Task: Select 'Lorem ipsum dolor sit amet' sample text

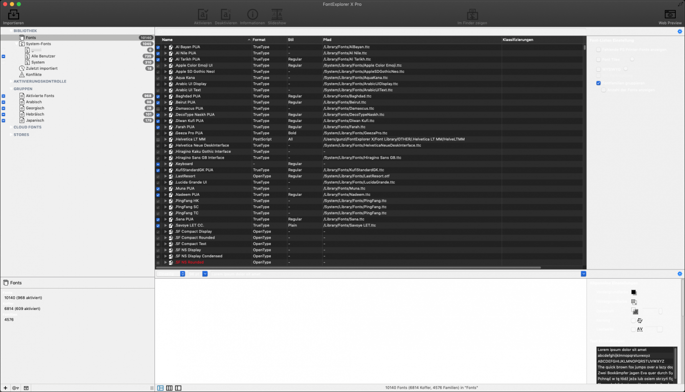Action: coord(635,350)
